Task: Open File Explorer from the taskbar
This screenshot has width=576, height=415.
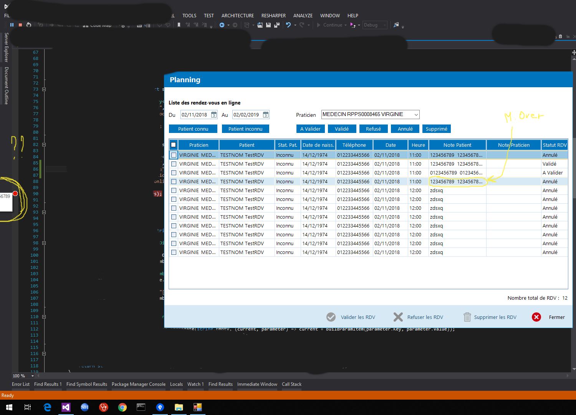Action: coord(179,407)
